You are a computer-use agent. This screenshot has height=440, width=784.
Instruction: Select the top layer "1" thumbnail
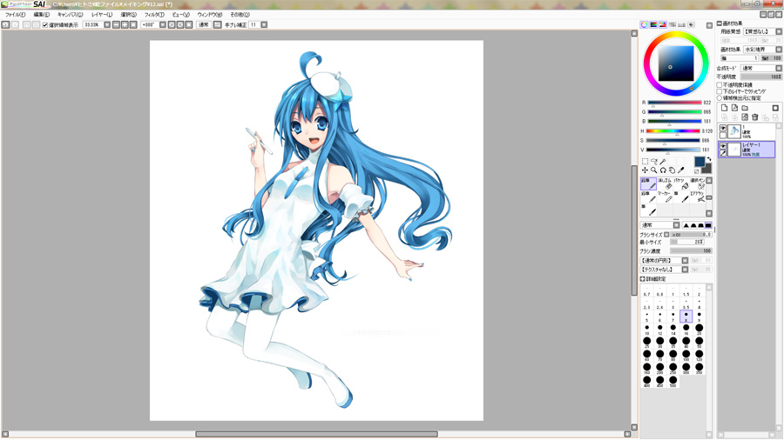point(734,131)
